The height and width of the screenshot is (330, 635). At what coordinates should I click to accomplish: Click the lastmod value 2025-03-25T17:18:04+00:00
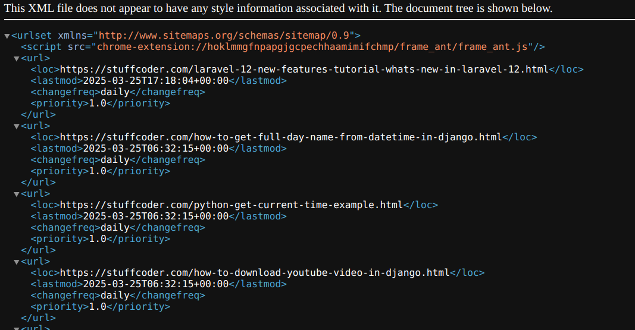pos(156,80)
